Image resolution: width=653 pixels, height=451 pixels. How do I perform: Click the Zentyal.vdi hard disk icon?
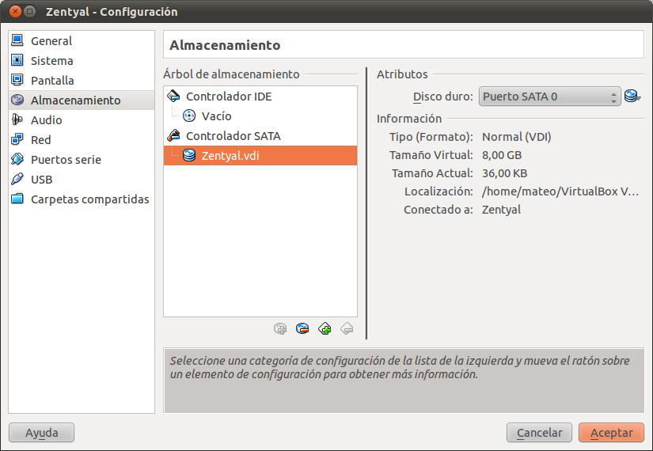pos(189,155)
